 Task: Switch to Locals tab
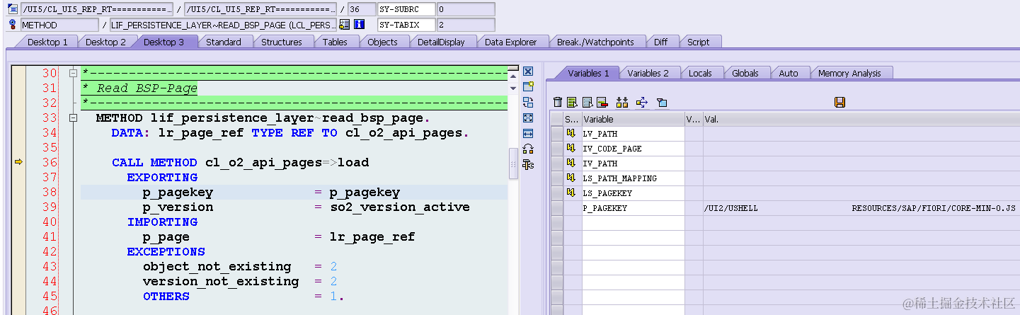[700, 74]
